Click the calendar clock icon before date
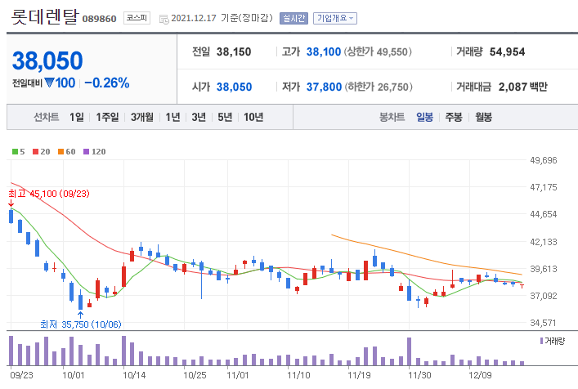 164,19
